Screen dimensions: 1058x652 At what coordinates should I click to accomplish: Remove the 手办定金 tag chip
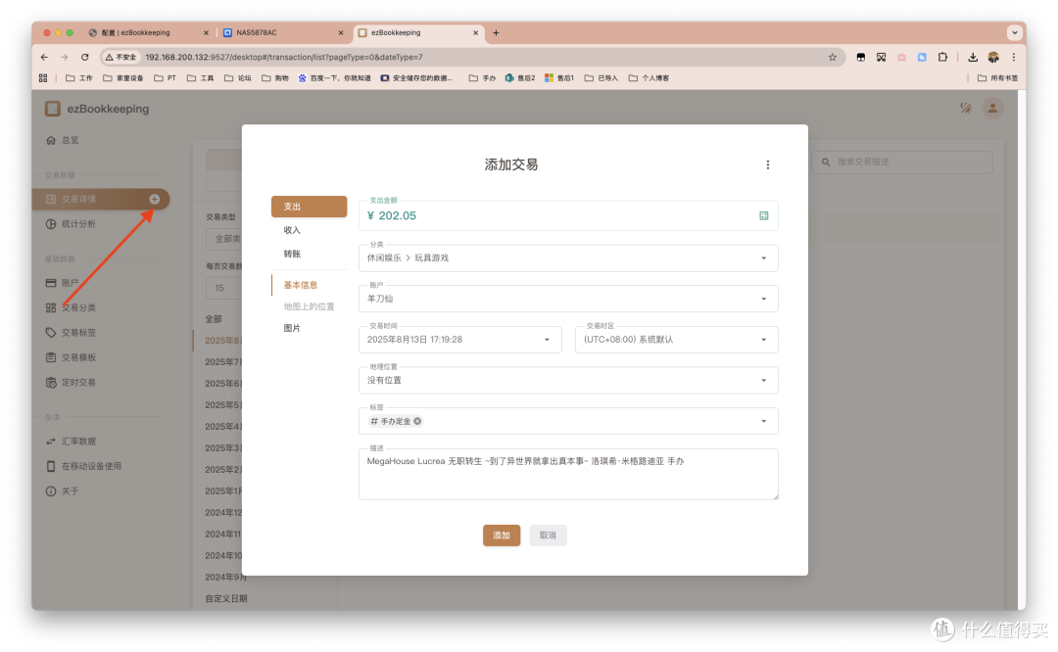tap(417, 421)
